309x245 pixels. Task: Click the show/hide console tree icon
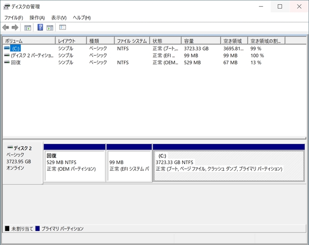[27, 27]
